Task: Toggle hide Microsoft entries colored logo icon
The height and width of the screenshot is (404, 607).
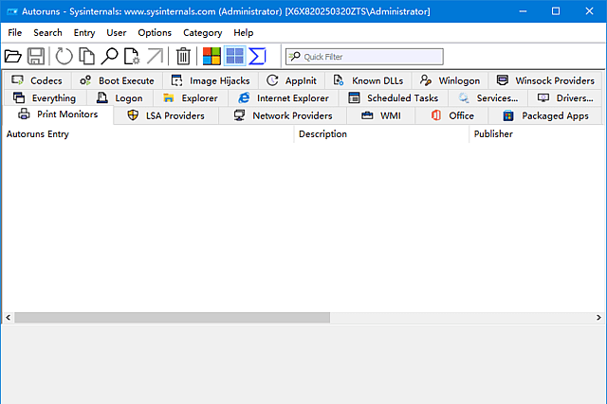Action: point(212,57)
